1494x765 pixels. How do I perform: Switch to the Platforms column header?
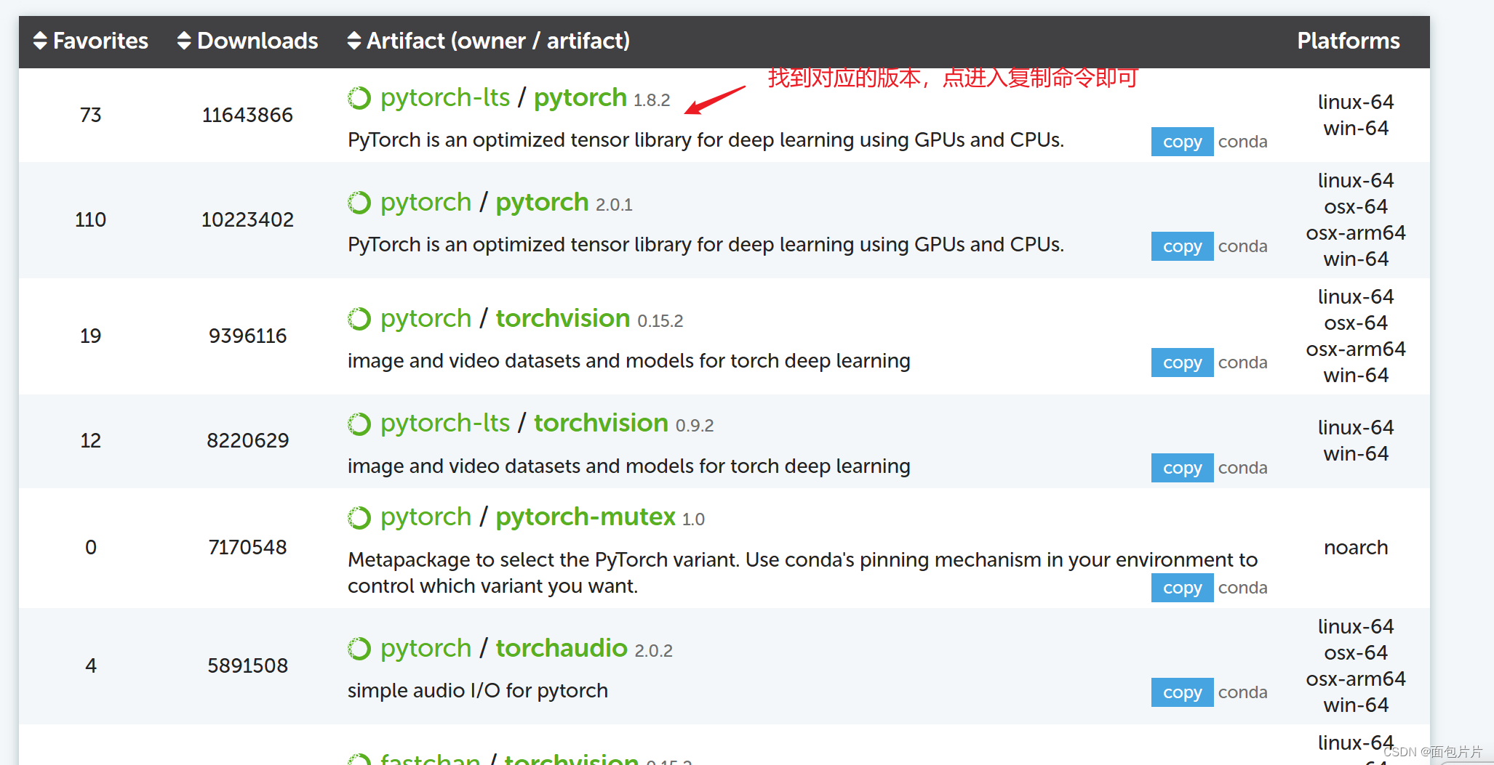pos(1348,41)
